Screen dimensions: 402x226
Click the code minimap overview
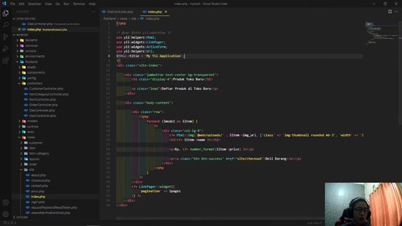[x=381, y=33]
